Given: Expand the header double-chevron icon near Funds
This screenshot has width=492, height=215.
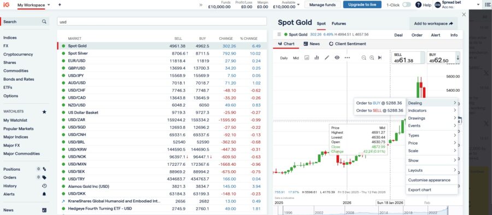Looking at the screenshot, I should pos(201,5).
